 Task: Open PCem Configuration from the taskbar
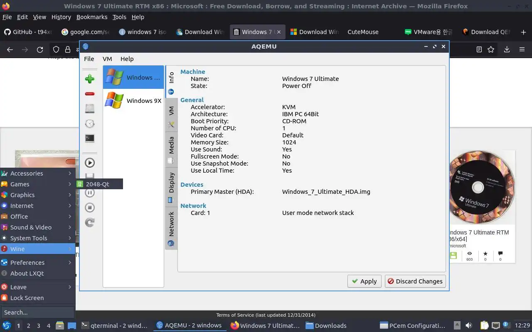413,326
